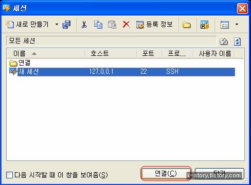The image size is (251, 185).
Task: Open 등록 정보 properties
Action: (154, 25)
